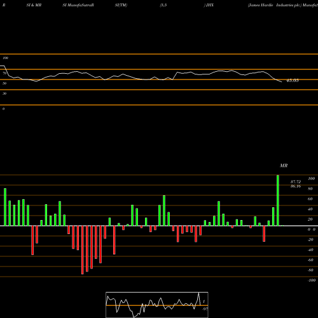Click the 'SI & MR' header text

tap(34, 5)
